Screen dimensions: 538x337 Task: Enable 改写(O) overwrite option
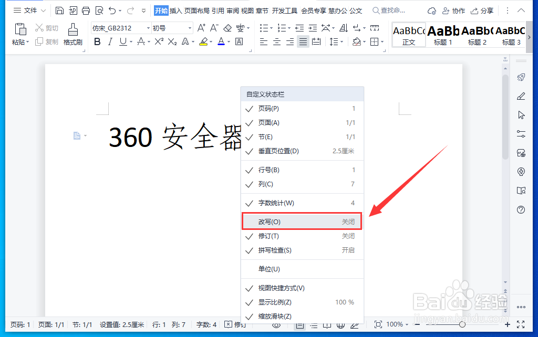302,222
